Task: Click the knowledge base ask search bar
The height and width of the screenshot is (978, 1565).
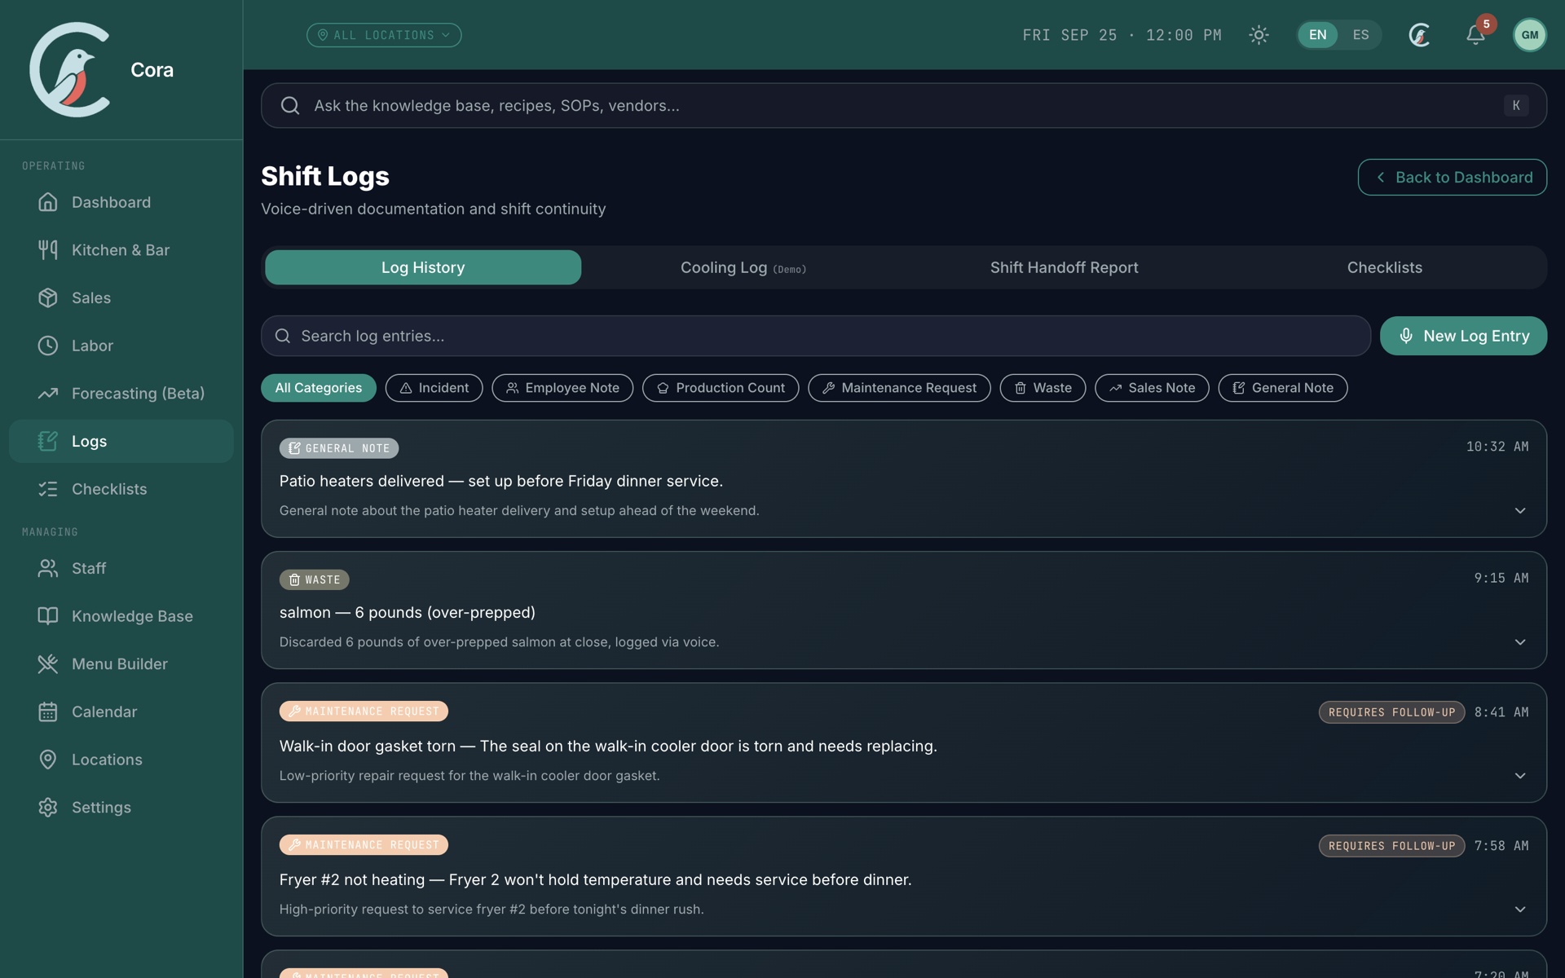Action: pos(904,105)
